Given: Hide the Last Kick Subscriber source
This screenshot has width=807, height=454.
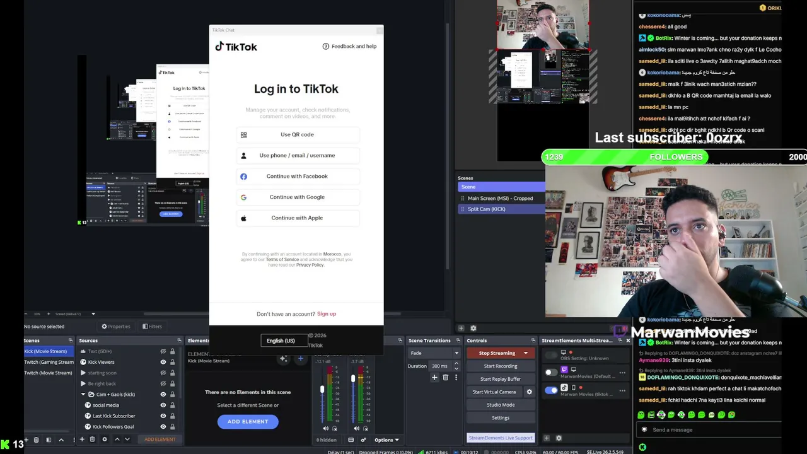Looking at the screenshot, I should pos(163,416).
